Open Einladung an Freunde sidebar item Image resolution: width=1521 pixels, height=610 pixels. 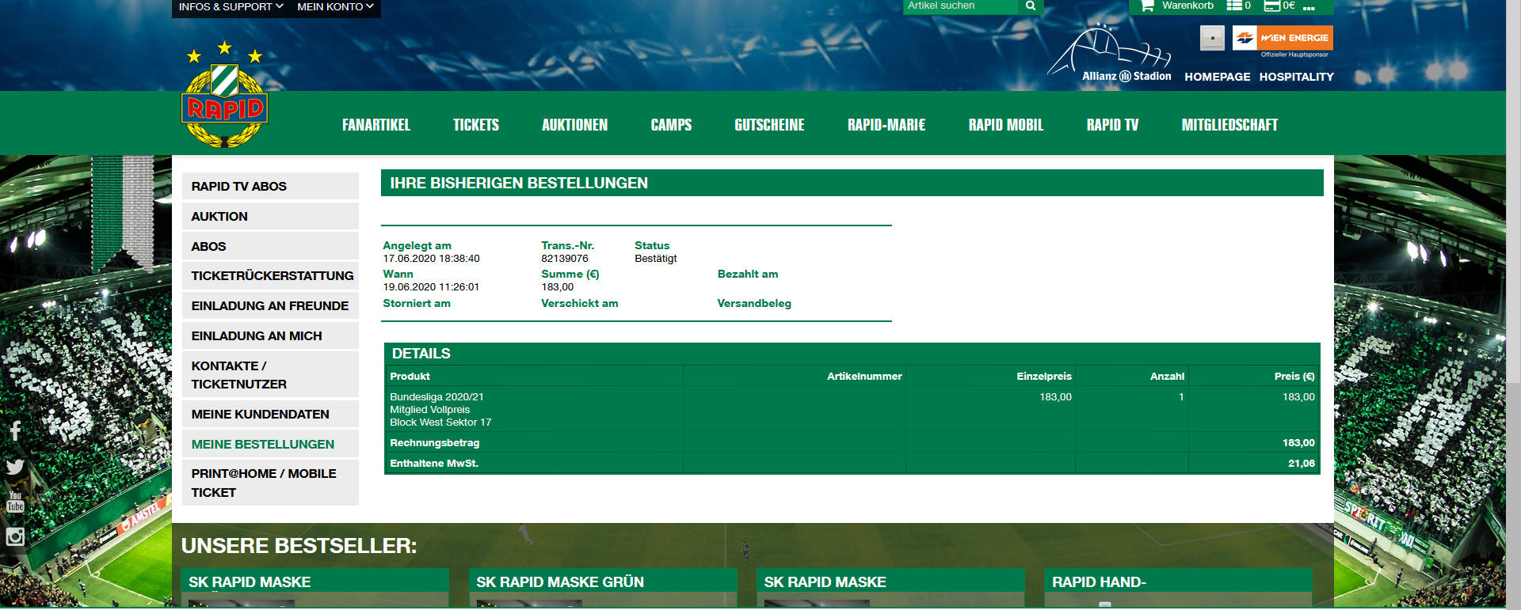[270, 305]
